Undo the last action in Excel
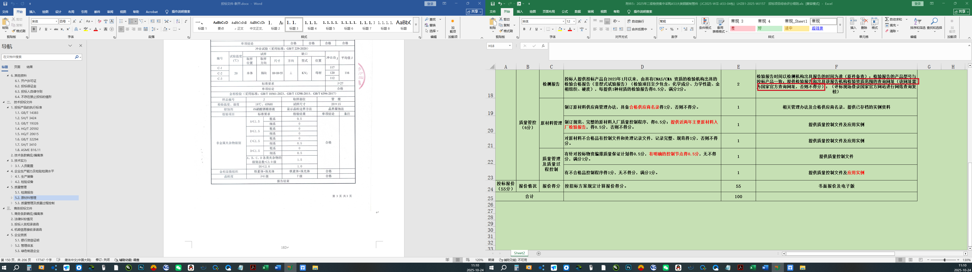The height and width of the screenshot is (272, 972). click(x=500, y=4)
